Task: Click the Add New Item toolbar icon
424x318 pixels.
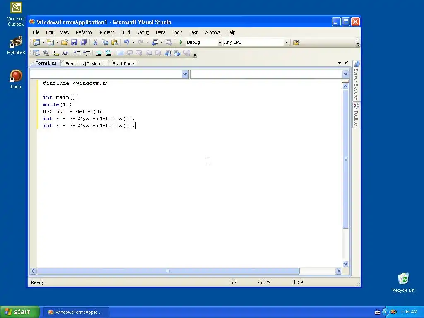Action: click(x=51, y=43)
